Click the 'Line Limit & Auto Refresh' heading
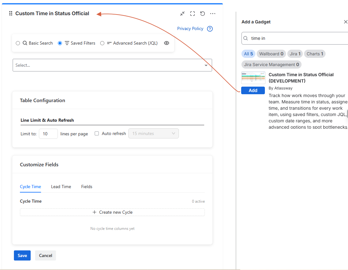 coord(47,120)
